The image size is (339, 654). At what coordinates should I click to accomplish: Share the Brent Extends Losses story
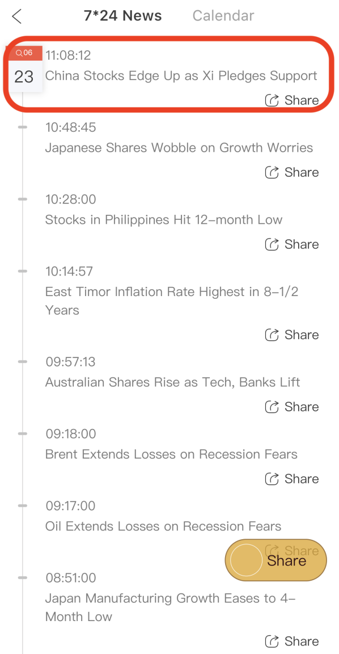coord(291,479)
